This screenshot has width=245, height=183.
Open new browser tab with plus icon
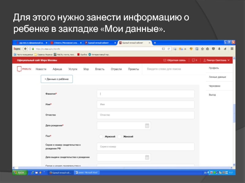(155, 43)
